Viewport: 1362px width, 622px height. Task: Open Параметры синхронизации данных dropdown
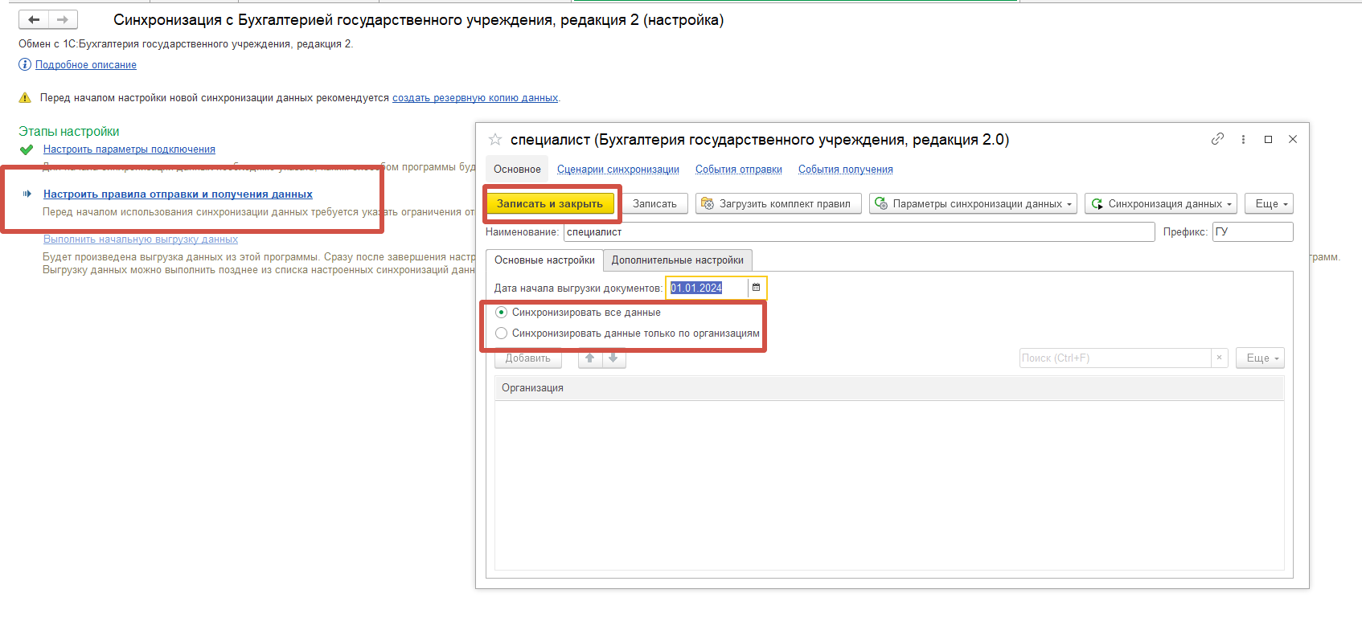974,204
